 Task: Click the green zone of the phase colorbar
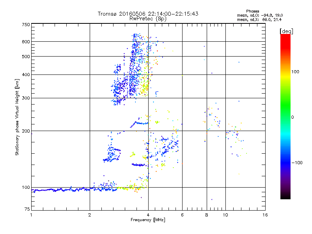coord(285,103)
